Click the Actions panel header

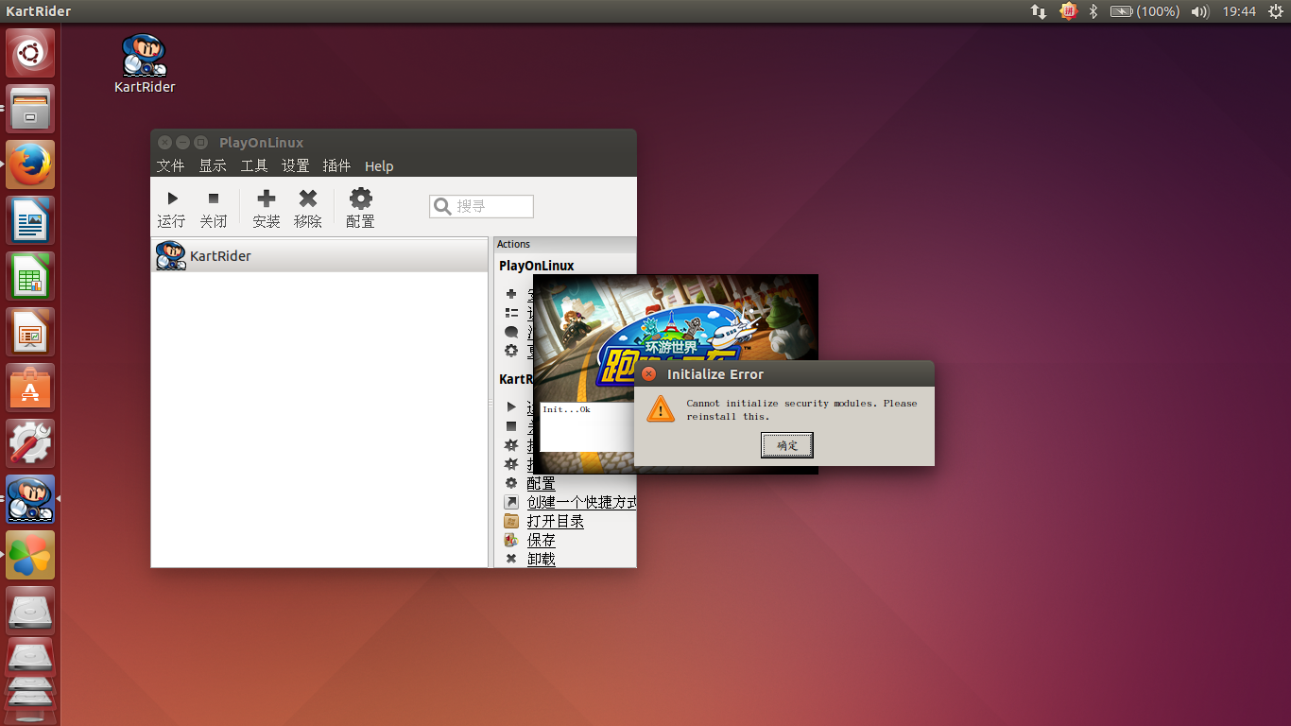[565, 244]
